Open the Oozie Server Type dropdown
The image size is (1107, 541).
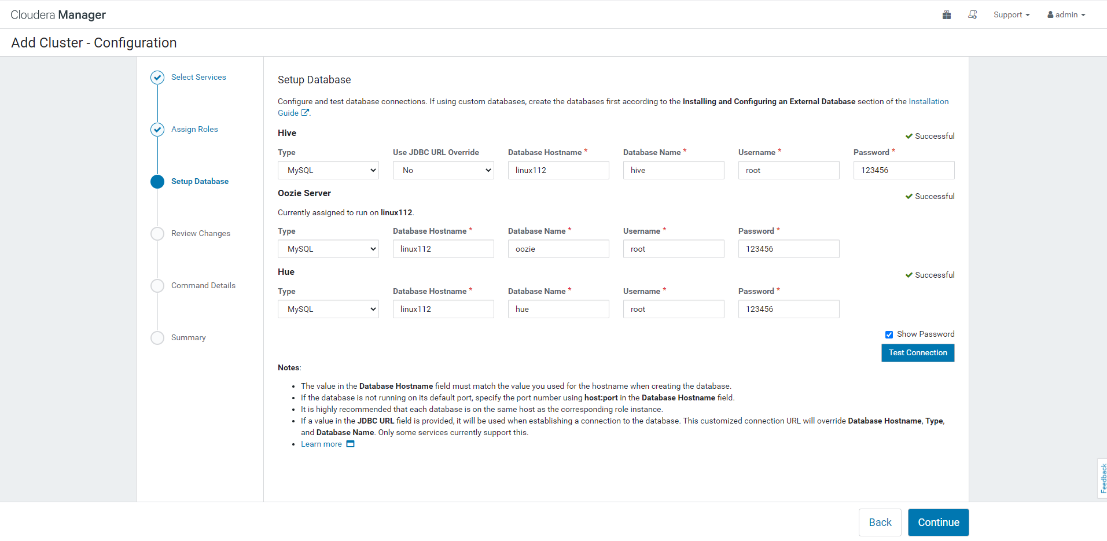328,249
